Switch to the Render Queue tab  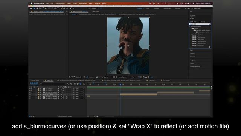35,80
